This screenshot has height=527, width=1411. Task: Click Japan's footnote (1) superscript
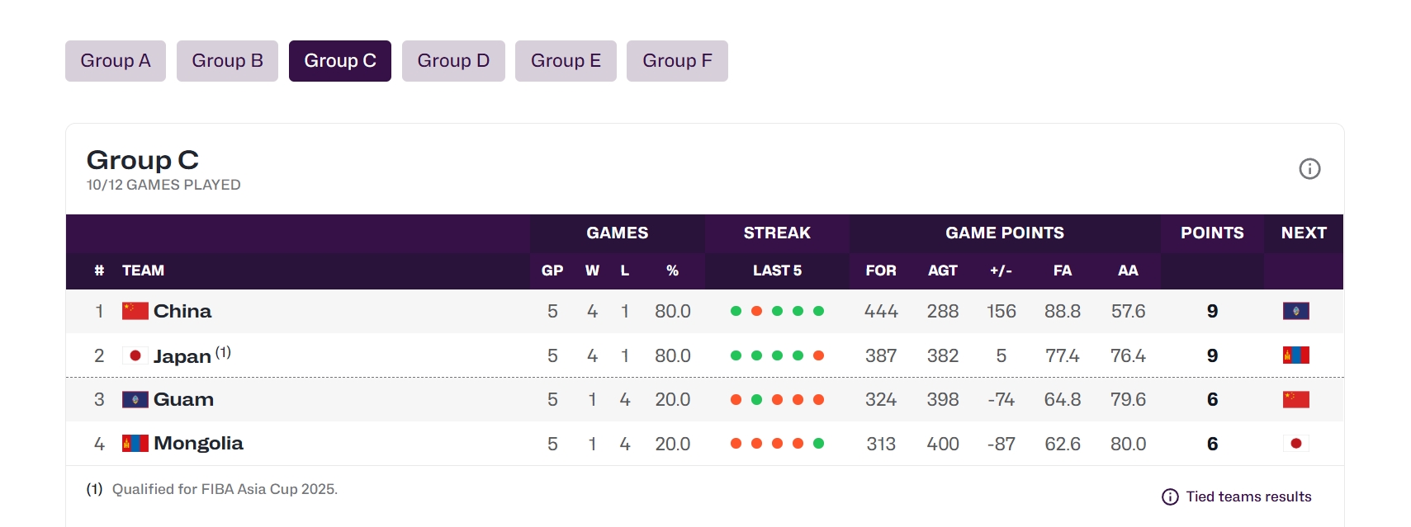(223, 352)
